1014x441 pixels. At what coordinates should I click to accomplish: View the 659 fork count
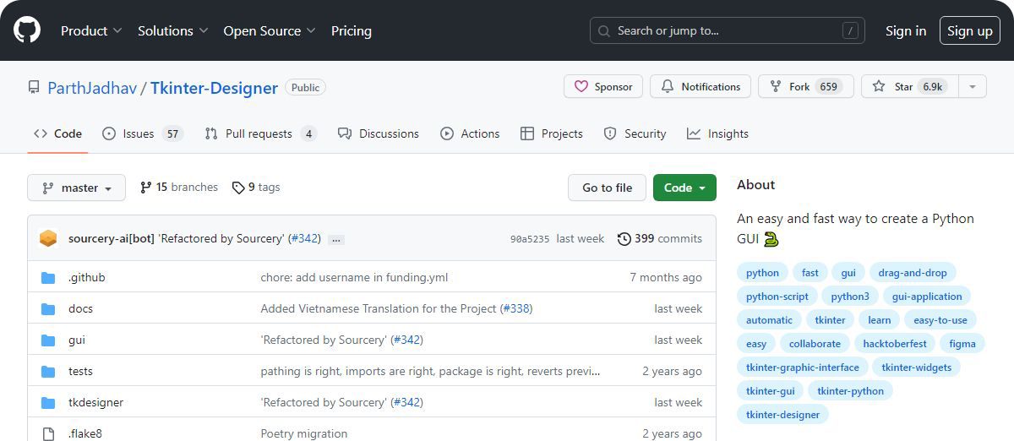pyautogui.click(x=829, y=86)
